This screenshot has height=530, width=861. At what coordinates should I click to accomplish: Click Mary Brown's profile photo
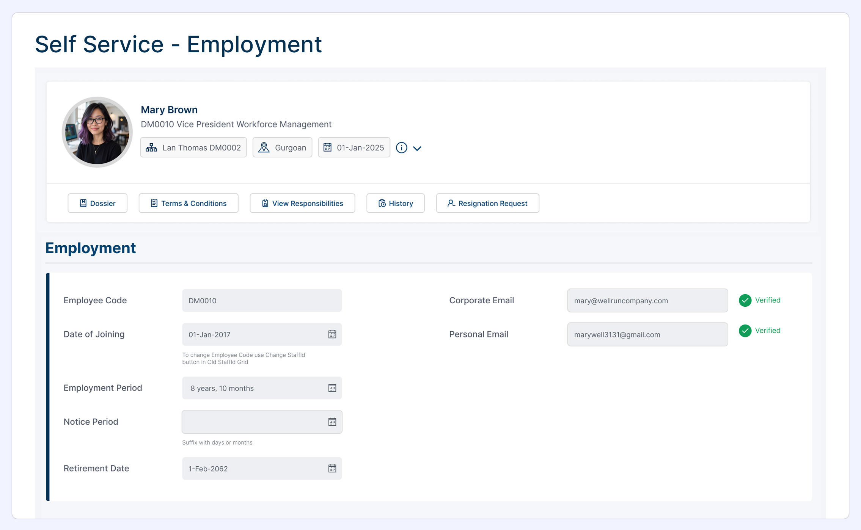tap(97, 132)
